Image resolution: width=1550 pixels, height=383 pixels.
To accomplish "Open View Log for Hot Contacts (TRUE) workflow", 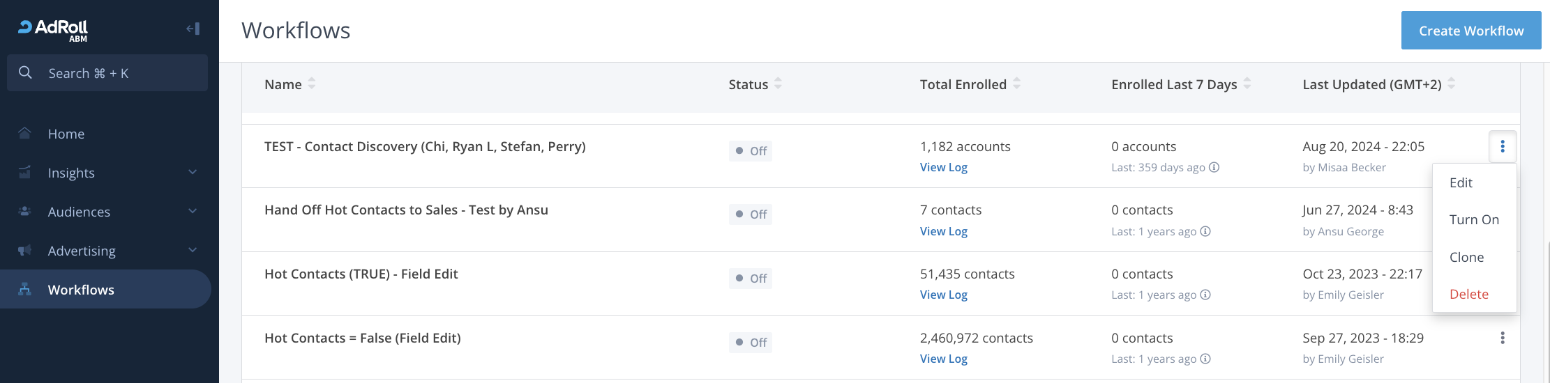I will click(x=943, y=295).
